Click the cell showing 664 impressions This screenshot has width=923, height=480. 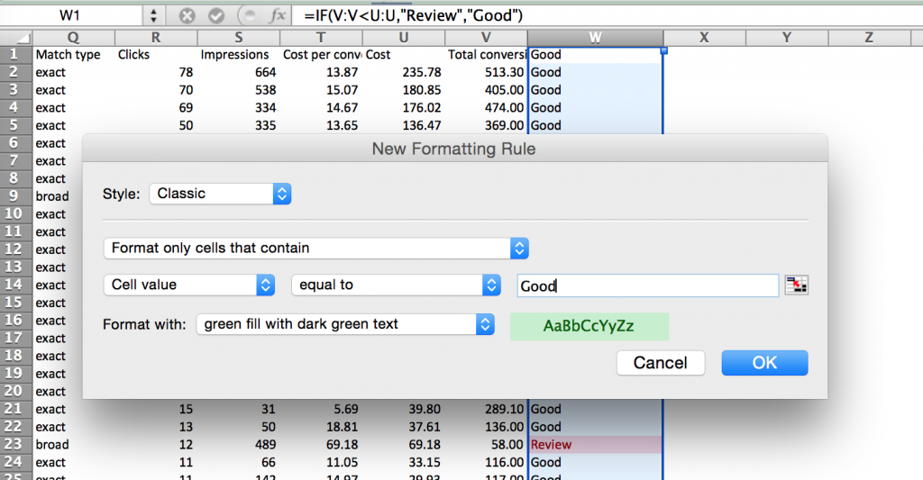coord(238,72)
